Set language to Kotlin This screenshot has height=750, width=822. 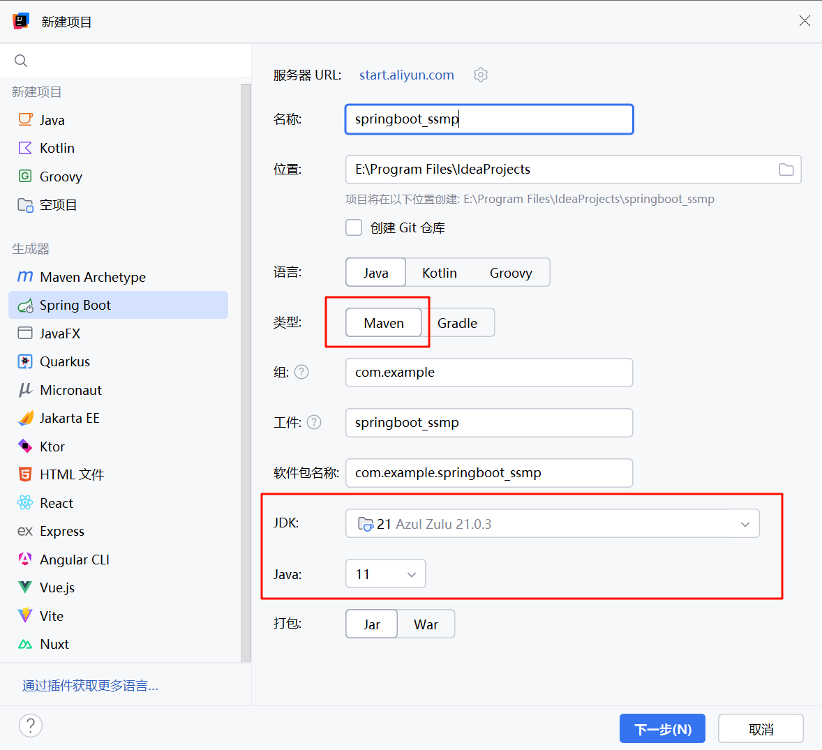[x=440, y=273]
